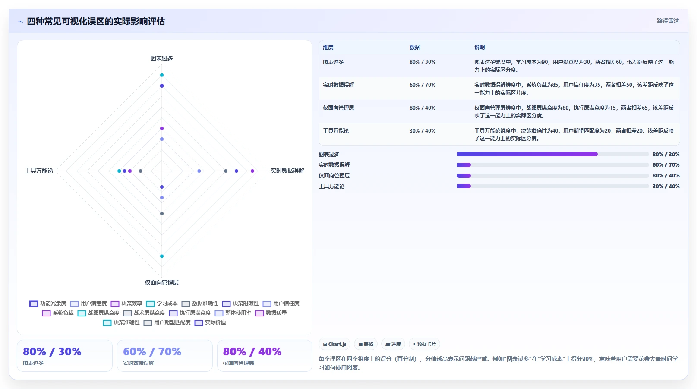This screenshot has height=389, width=697.
Task: Toggle the 学习成本 legend entry
Action: [162, 304]
